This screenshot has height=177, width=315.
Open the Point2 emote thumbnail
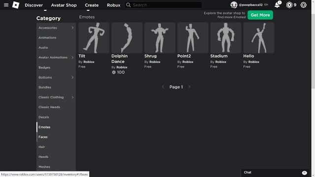tap(192, 38)
